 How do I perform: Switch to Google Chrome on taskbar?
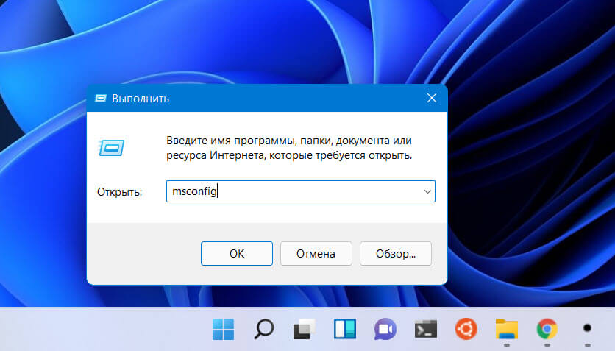click(x=547, y=329)
